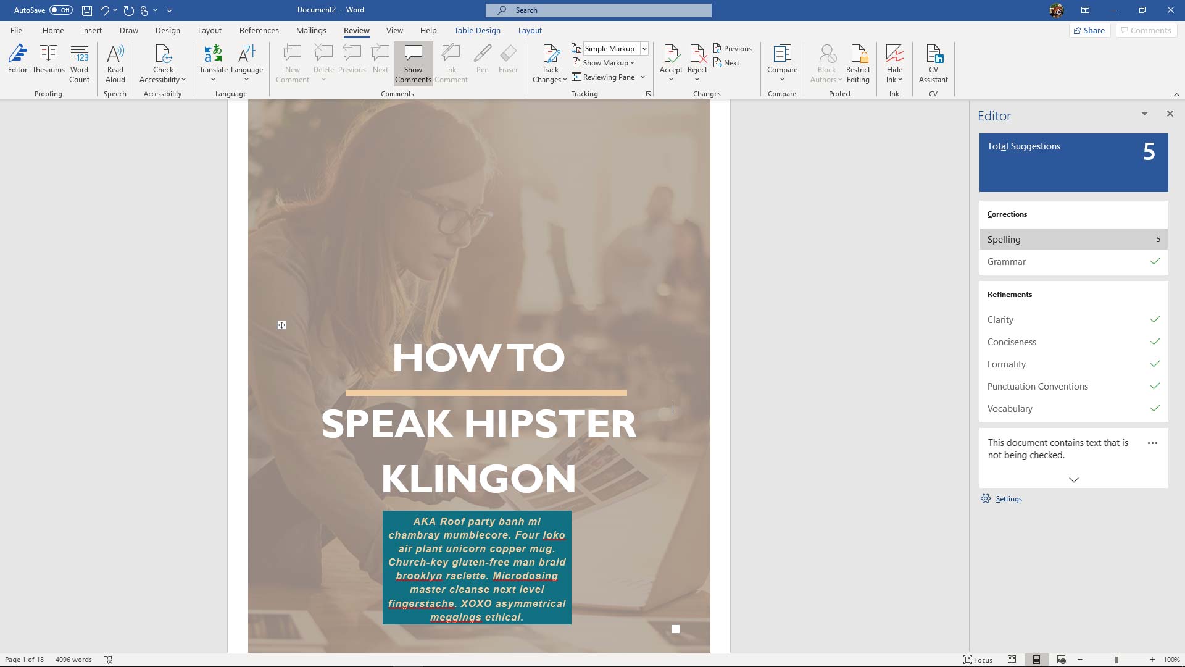Switch to the Mailings tab
The image size is (1185, 667).
point(311,30)
